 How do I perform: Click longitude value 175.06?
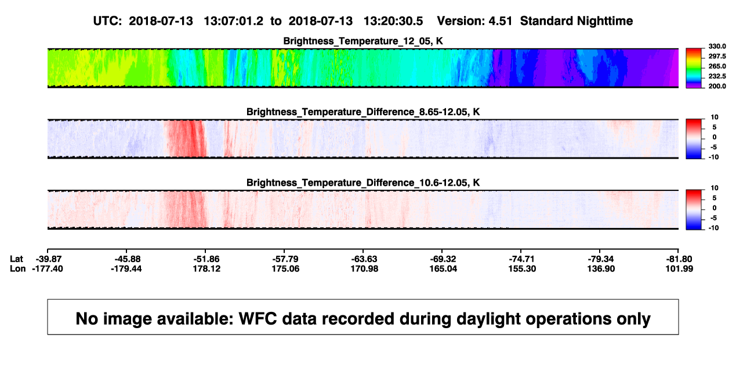[x=284, y=269]
